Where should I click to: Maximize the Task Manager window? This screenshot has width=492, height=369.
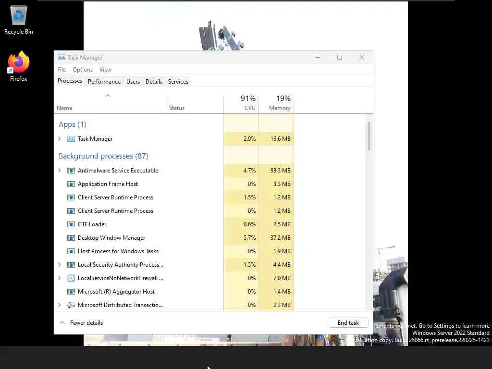340,57
